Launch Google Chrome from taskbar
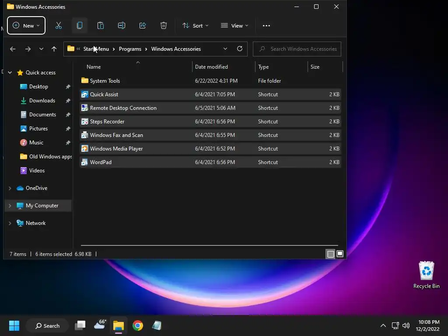 [x=138, y=325]
